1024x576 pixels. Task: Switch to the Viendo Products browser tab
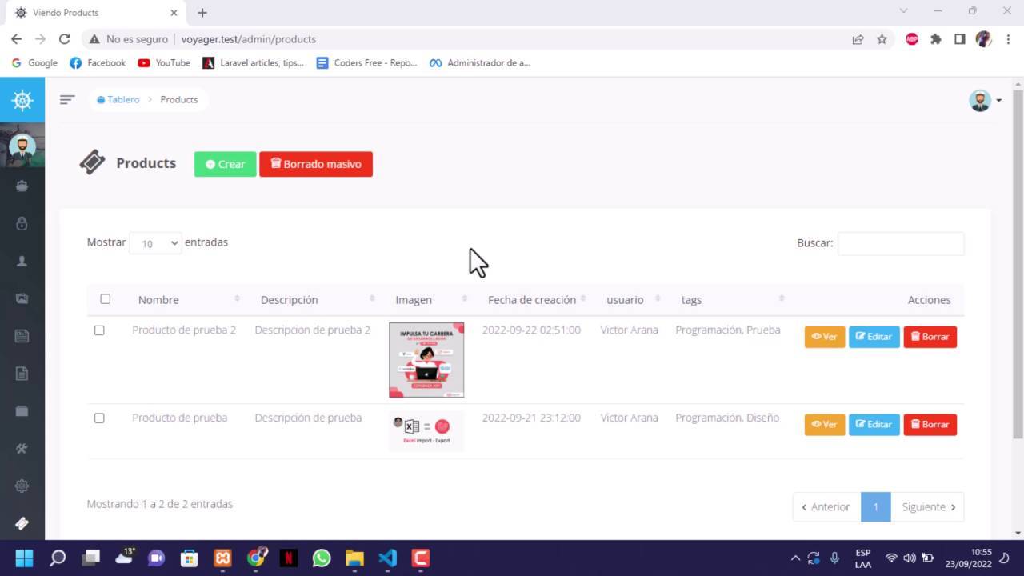(x=92, y=13)
